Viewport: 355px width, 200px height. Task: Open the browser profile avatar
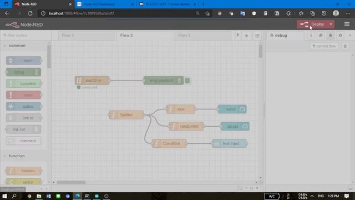336,13
